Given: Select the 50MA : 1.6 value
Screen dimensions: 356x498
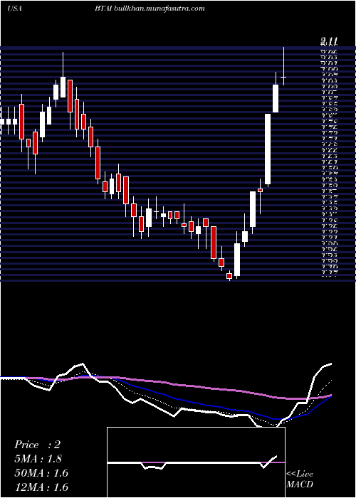Looking at the screenshot, I should pyautogui.click(x=41, y=473).
